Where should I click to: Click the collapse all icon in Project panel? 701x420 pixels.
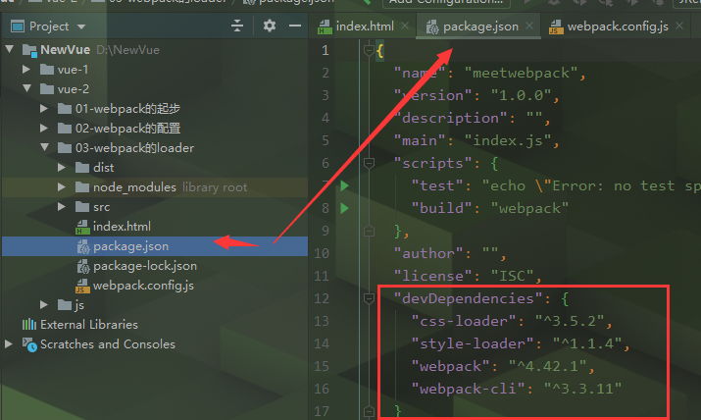(237, 26)
